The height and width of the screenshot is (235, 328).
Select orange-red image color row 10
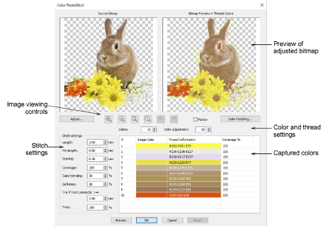tap(152, 195)
